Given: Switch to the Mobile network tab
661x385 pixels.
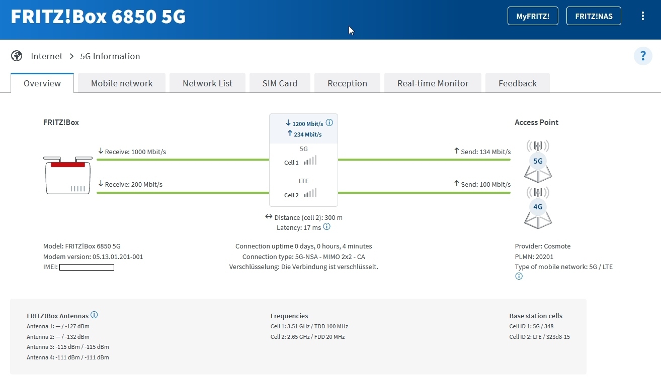Looking at the screenshot, I should (122, 83).
